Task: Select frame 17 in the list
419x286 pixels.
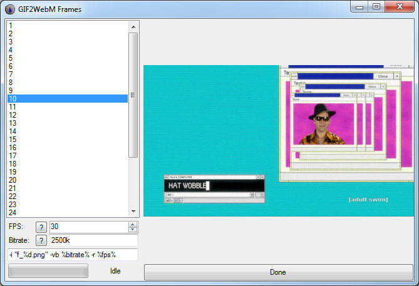Action: [68, 156]
